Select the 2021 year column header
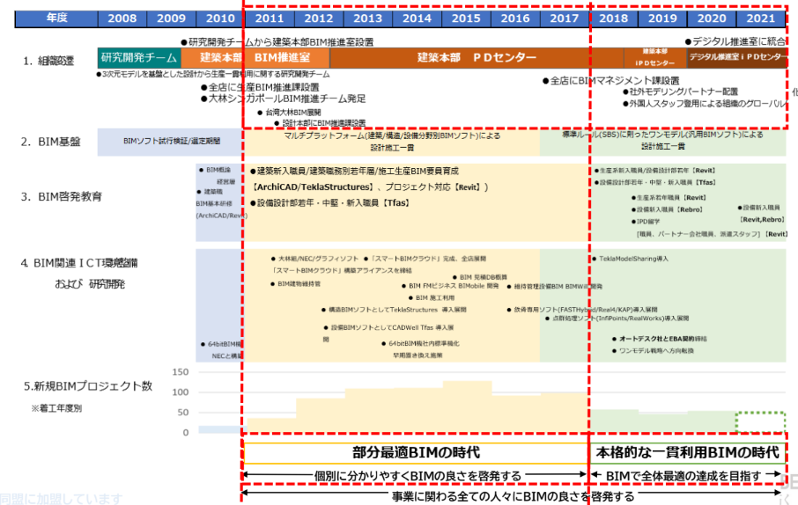 pyautogui.click(x=760, y=18)
